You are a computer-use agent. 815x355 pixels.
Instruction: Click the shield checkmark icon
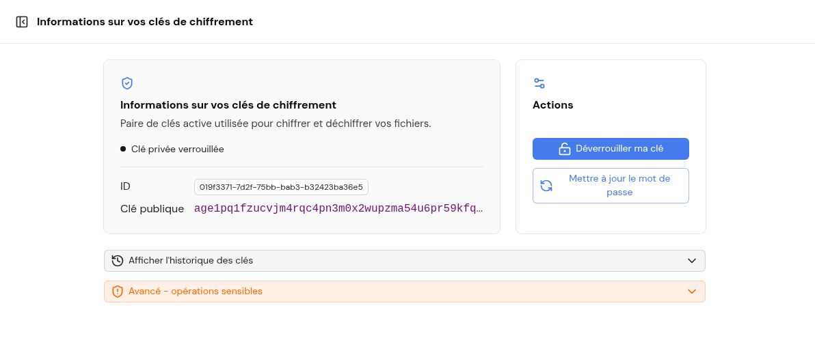126,83
